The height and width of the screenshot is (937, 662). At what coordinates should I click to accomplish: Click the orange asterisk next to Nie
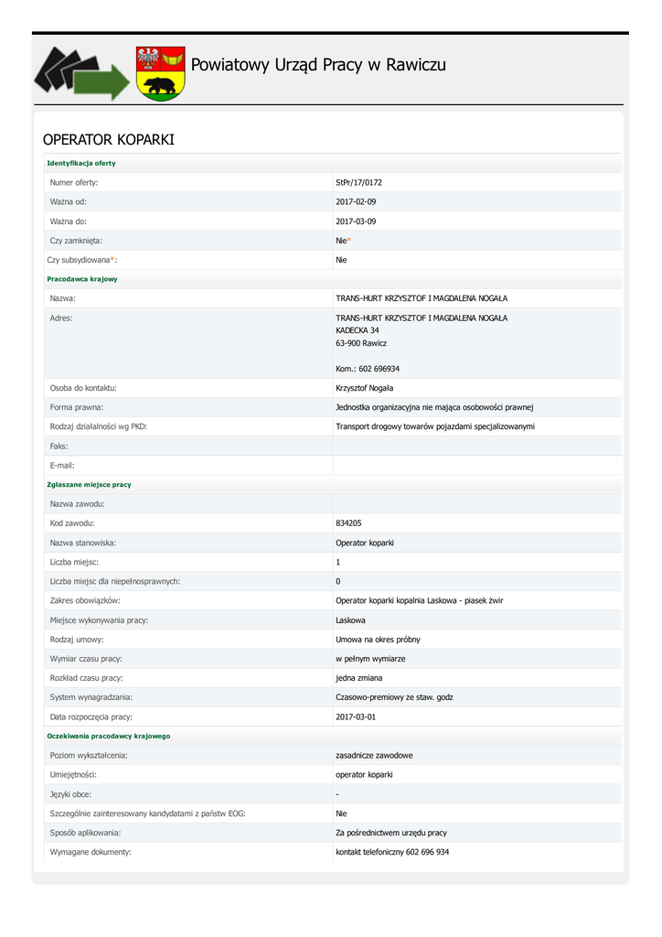click(348, 241)
